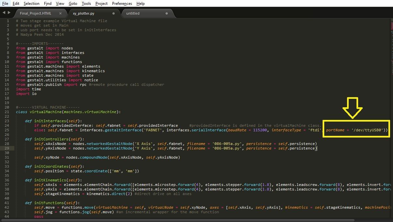Open the Project menu
This screenshot has height=222, width=393.
pyautogui.click(x=101, y=4)
